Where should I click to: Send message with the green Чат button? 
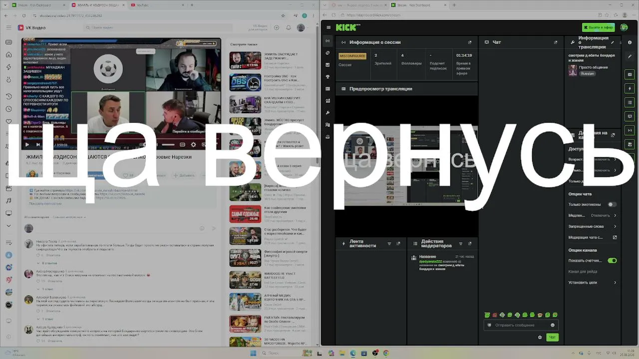[x=552, y=338]
